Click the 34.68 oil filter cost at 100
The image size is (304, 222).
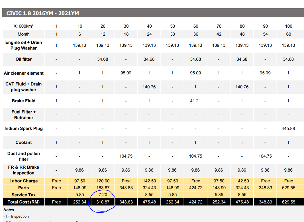coord(288,59)
